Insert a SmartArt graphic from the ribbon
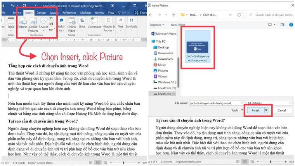This screenshot has width=295, height=166. tap(51, 19)
